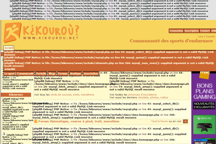The width and height of the screenshot is (216, 144).
Task: Open the Blogs menu
Action: click(52, 74)
